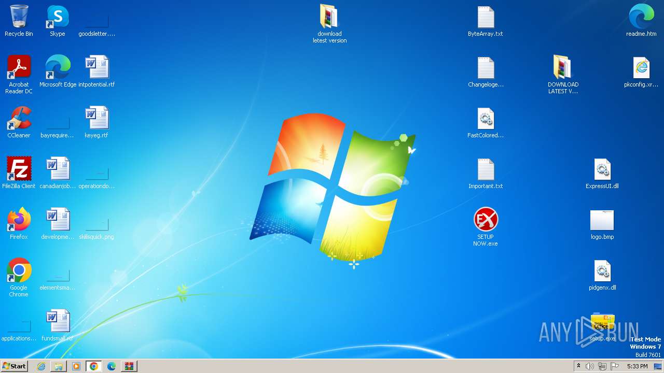This screenshot has height=373, width=664.
Task: Open the Recycle Bin icon
Action: [x=19, y=21]
